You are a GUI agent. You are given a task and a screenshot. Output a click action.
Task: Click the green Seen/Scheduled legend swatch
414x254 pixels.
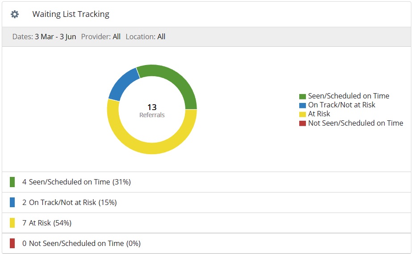coord(302,96)
